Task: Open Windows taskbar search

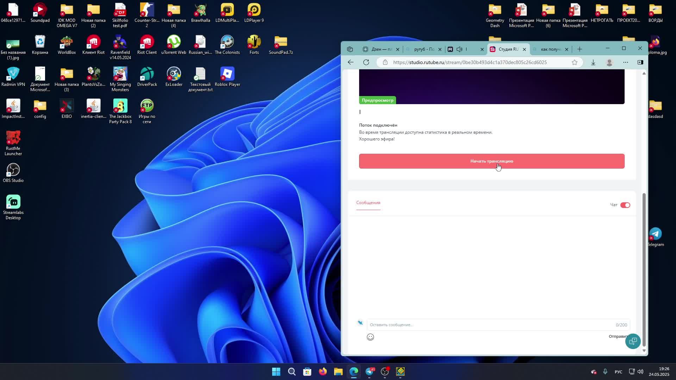Action: (292, 372)
